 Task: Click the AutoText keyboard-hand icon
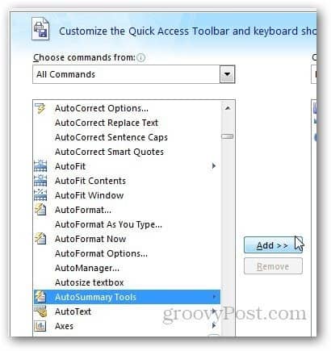(x=40, y=311)
